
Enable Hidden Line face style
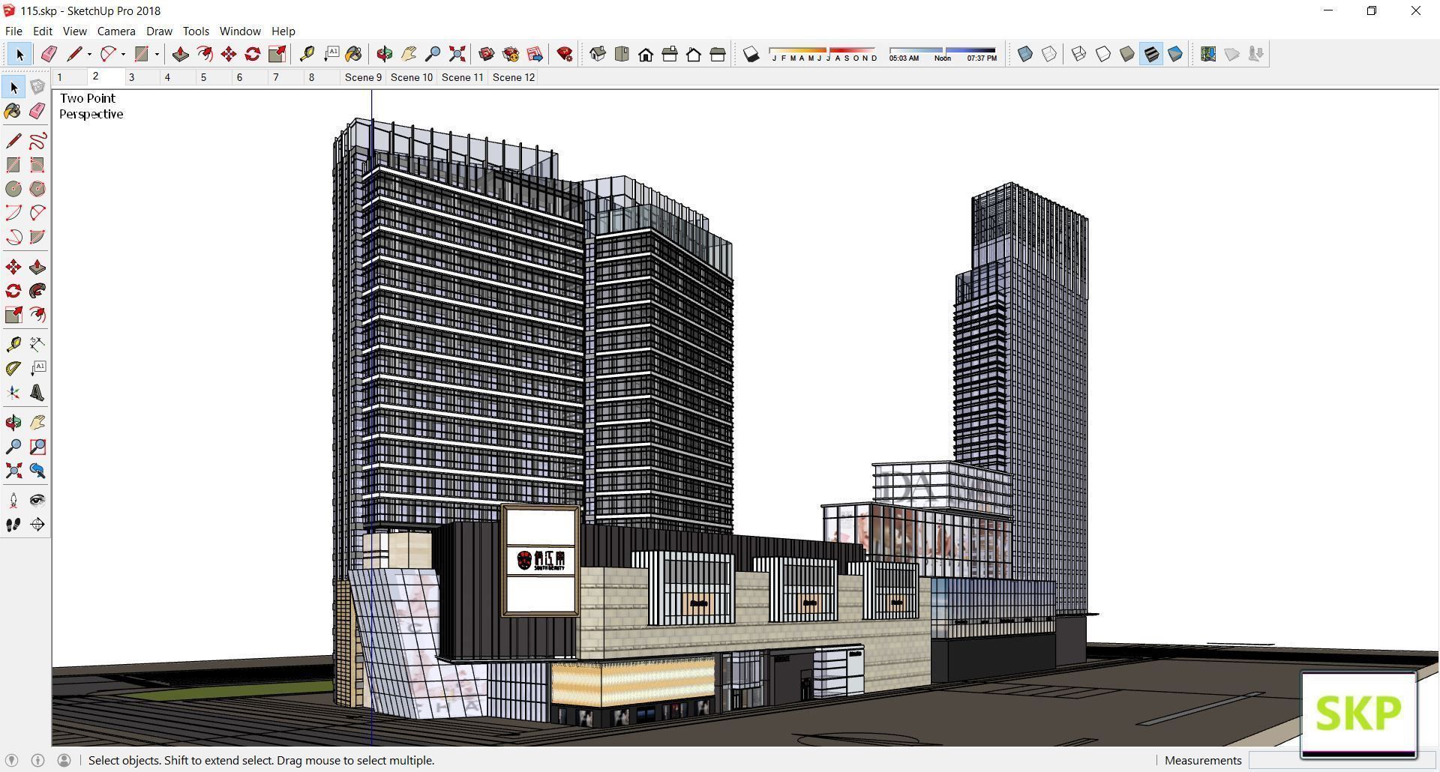point(1103,54)
